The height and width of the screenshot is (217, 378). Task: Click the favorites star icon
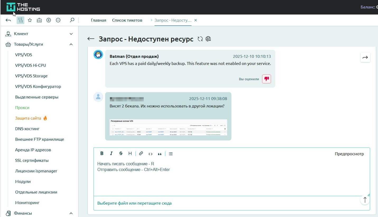point(30,20)
